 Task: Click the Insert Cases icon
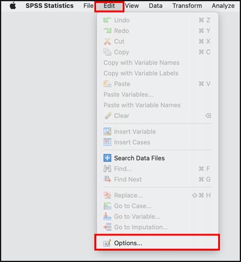(107, 142)
